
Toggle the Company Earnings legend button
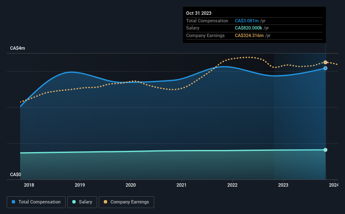(126, 202)
